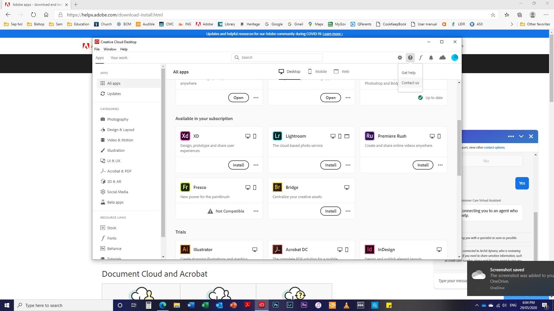Click the XD app icon

click(x=185, y=136)
